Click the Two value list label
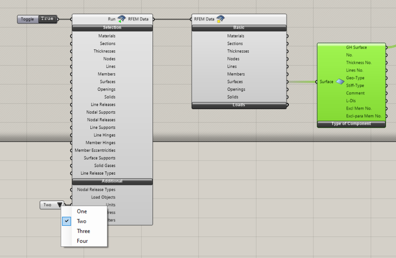This screenshot has width=396, height=258. (47, 205)
